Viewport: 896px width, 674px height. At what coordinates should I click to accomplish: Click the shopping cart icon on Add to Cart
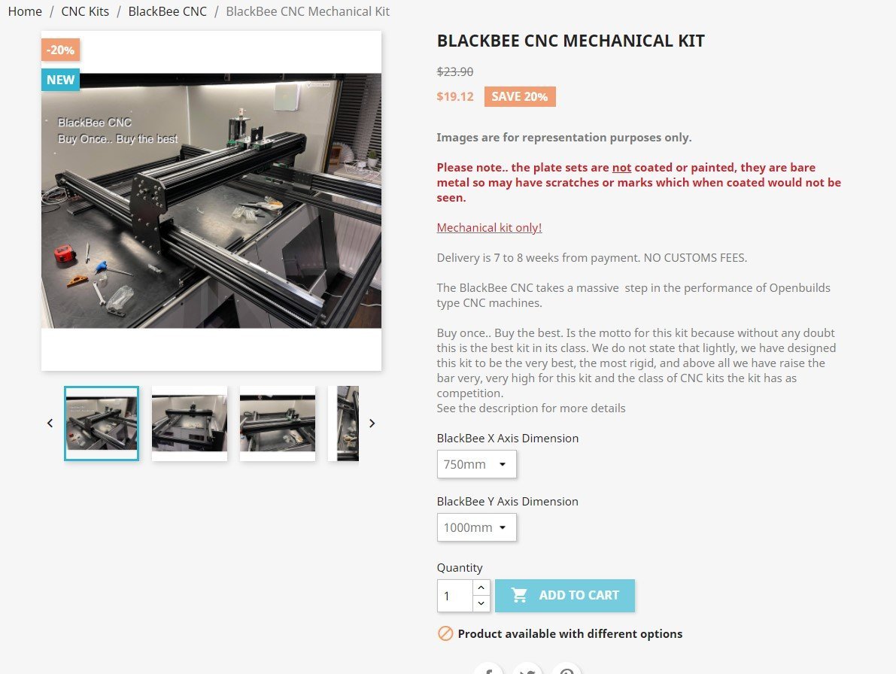coord(519,595)
